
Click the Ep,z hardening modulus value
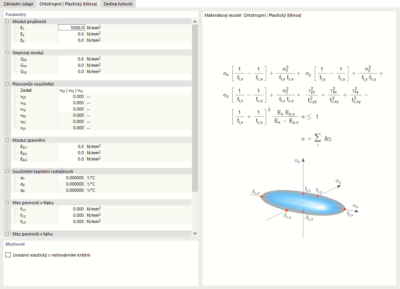coord(72,159)
